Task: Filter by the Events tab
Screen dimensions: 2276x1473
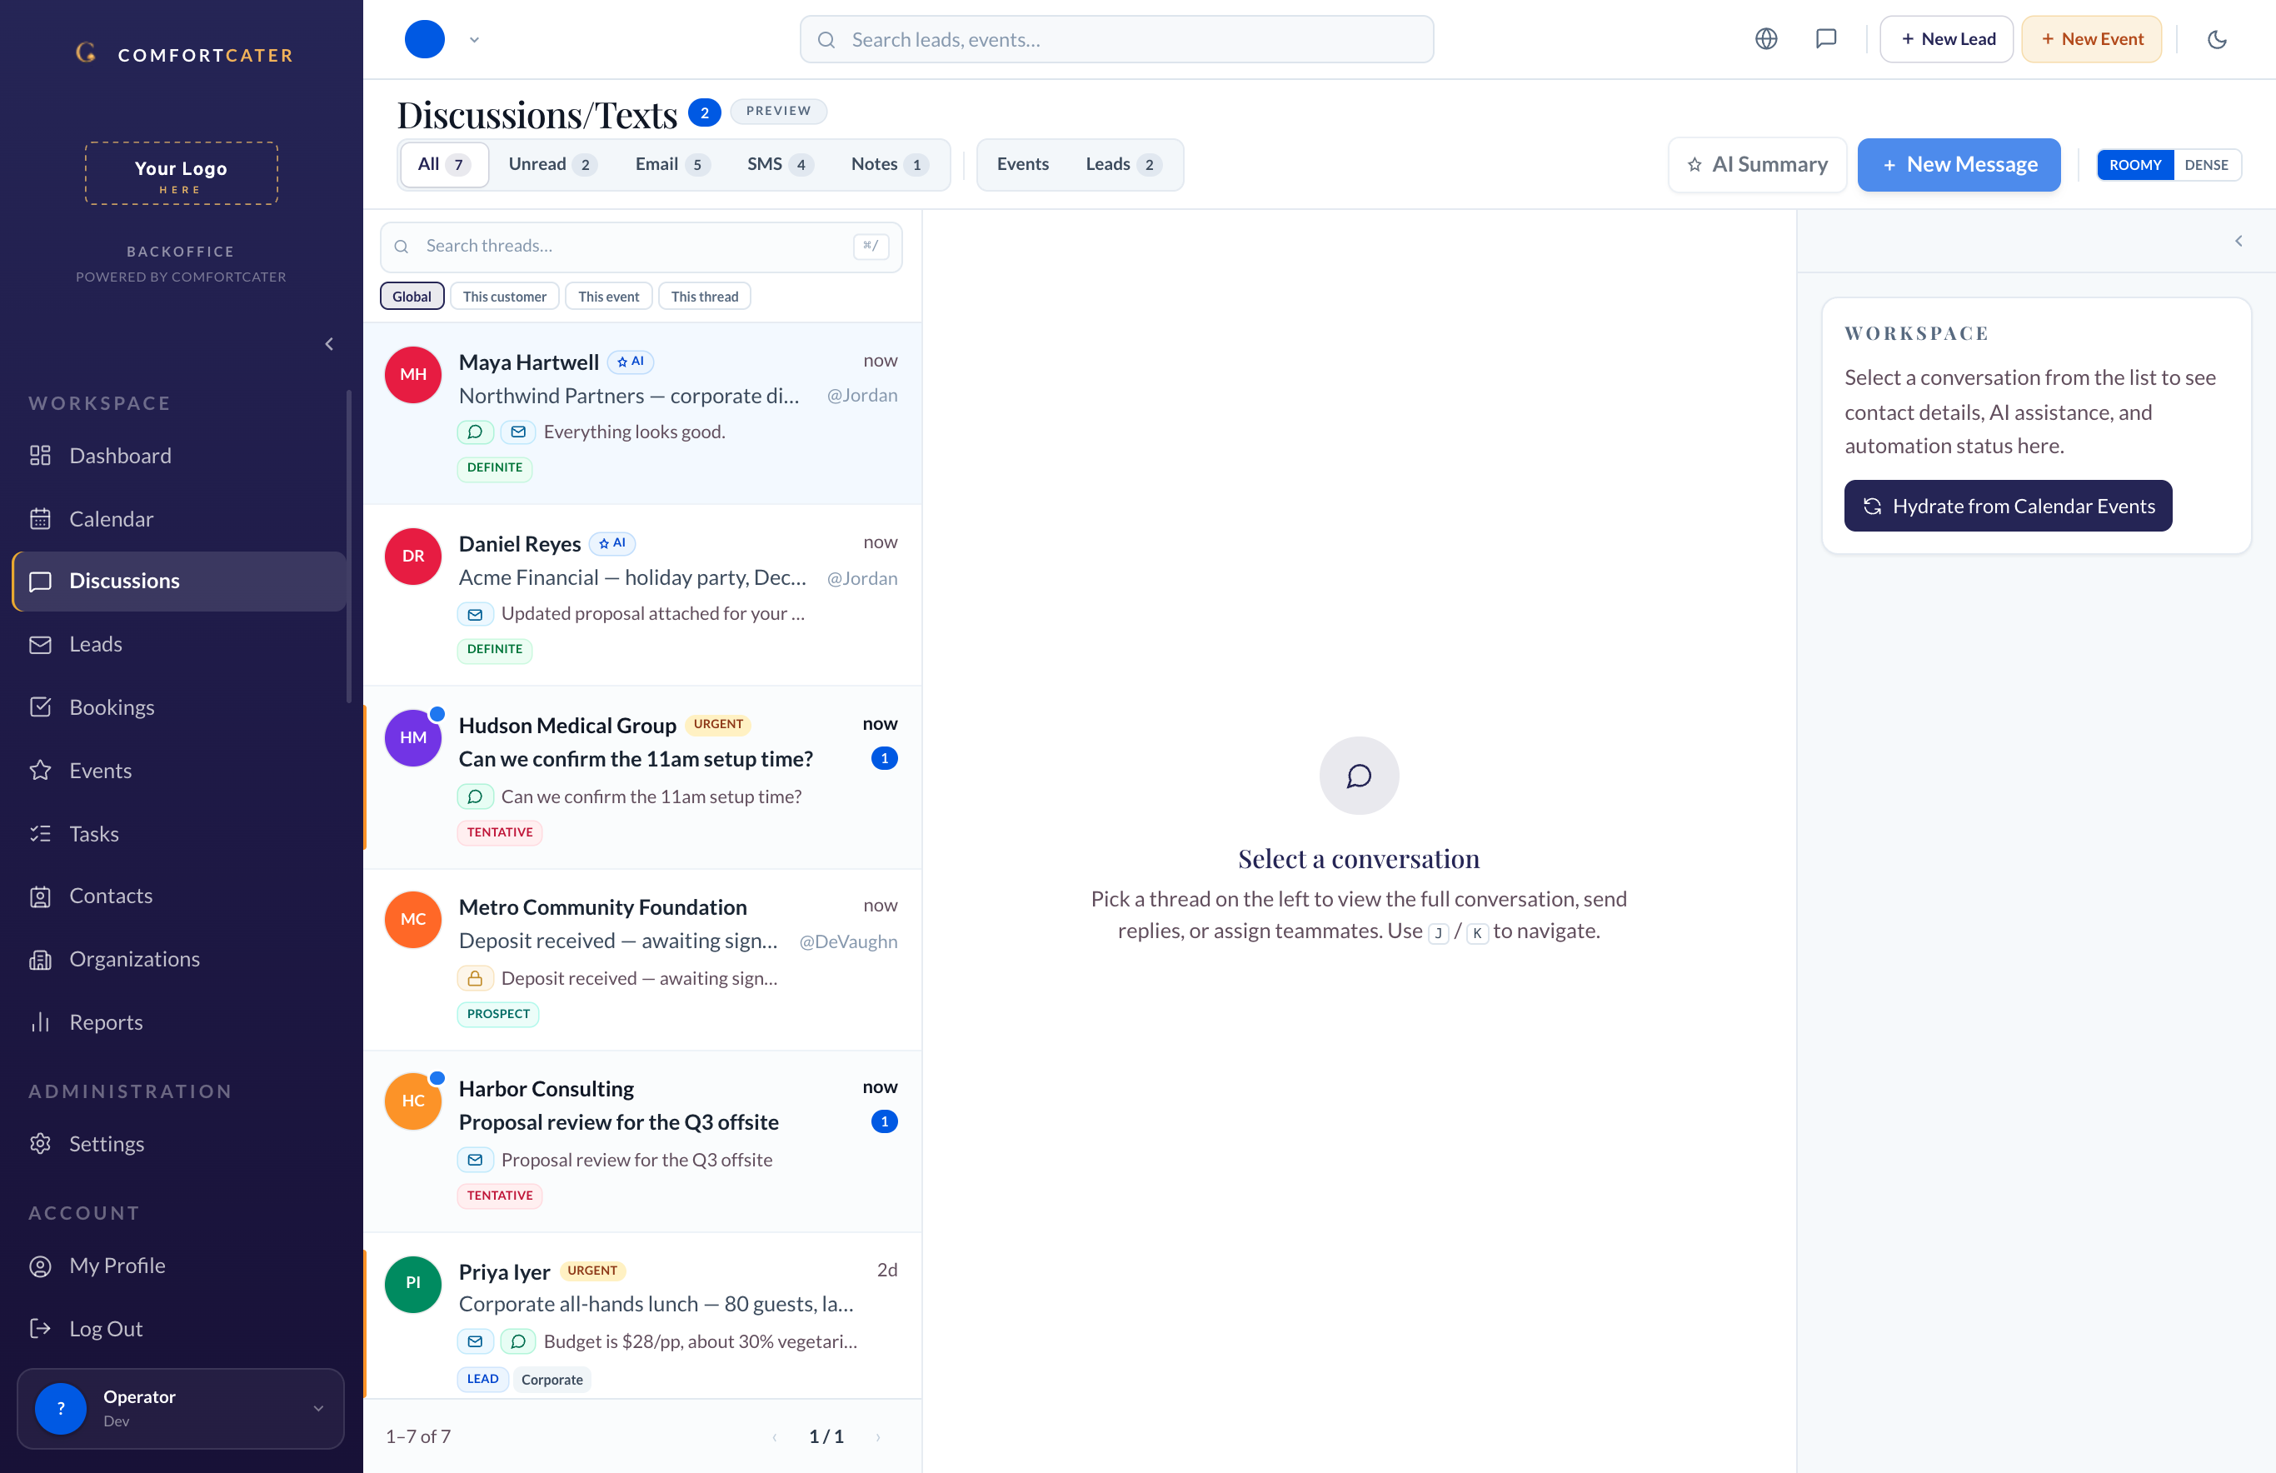Action: pyautogui.click(x=1022, y=164)
